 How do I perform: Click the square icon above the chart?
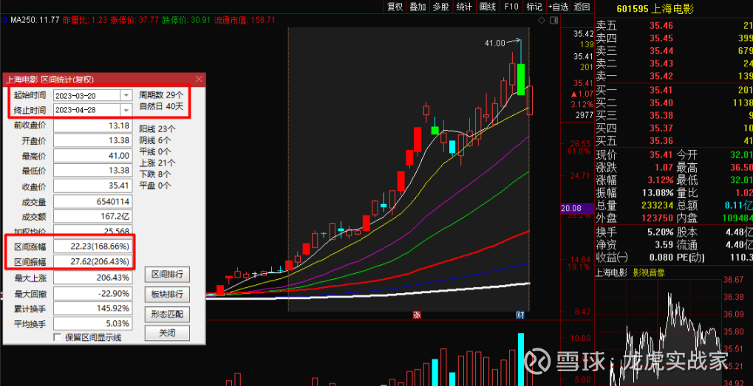click(555, 20)
